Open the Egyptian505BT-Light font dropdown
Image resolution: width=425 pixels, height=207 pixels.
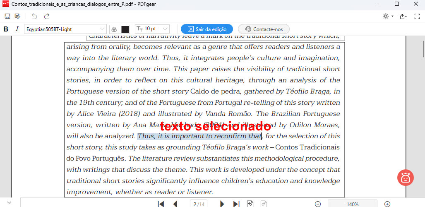coord(65,29)
